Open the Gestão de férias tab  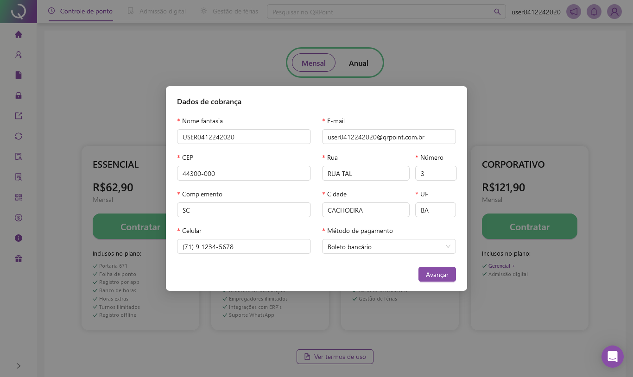[229, 11]
